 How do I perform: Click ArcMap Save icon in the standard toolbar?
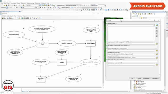[7, 5]
